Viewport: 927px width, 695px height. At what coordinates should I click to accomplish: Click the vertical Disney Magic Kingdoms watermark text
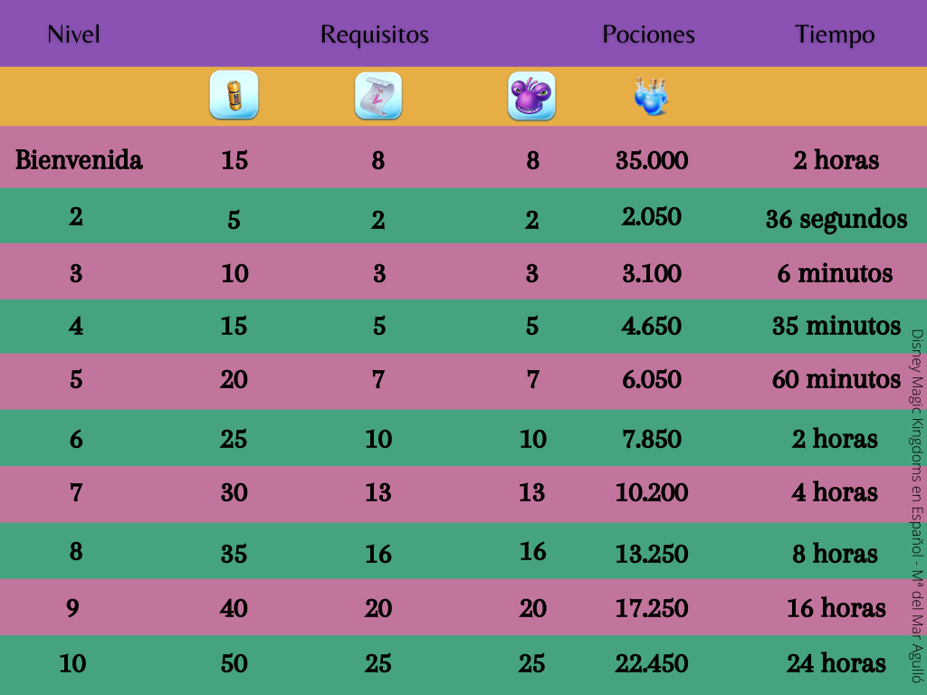click(916, 506)
